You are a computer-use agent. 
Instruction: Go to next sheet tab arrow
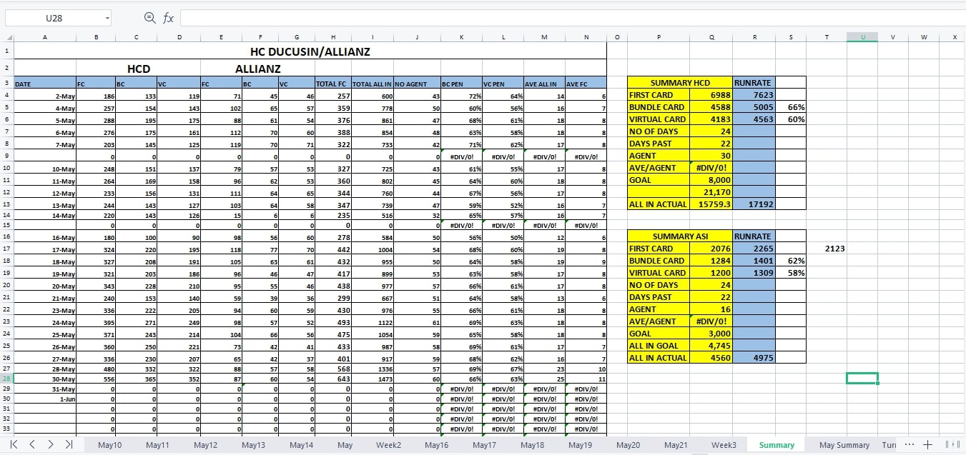[x=50, y=444]
